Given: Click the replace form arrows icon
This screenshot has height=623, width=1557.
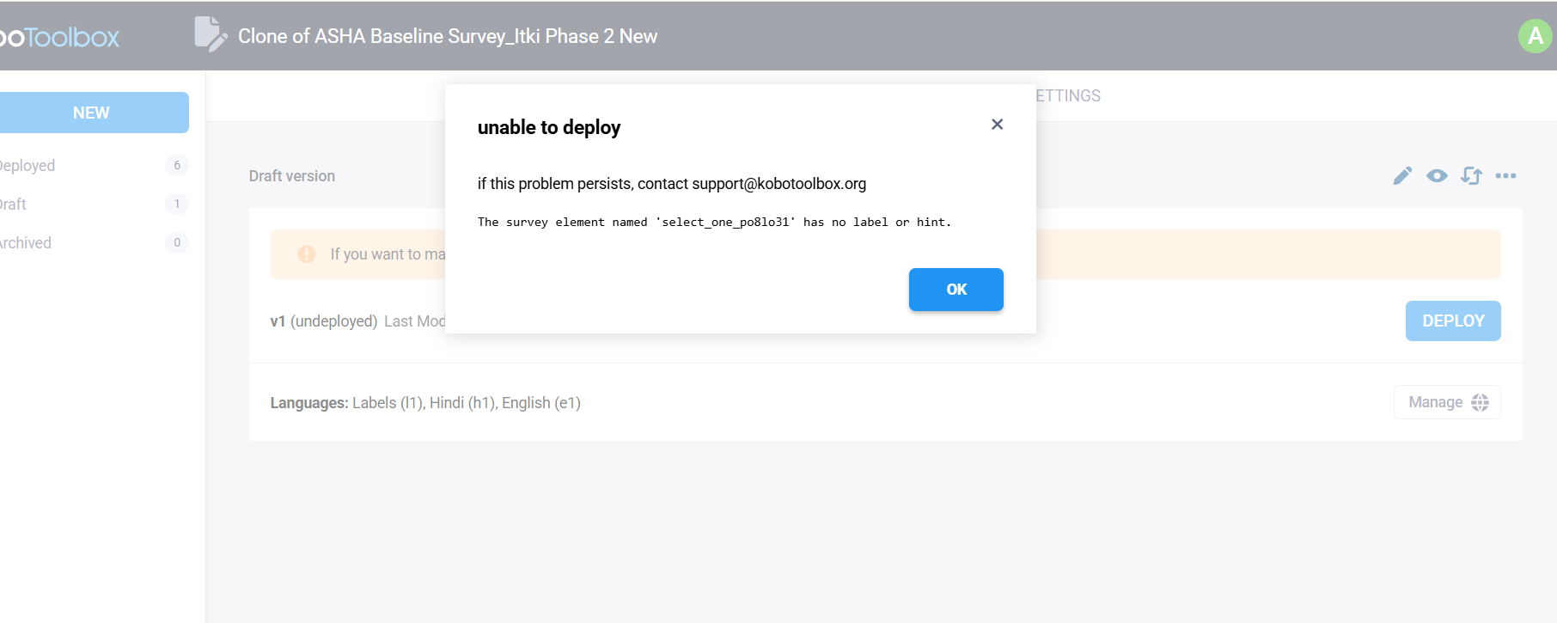Looking at the screenshot, I should click(x=1471, y=176).
